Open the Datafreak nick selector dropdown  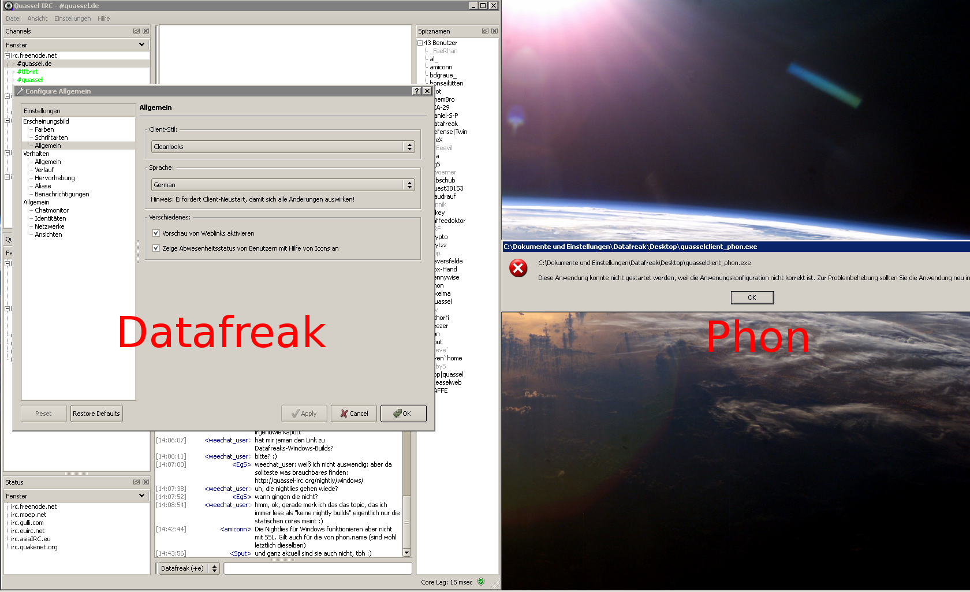point(189,568)
